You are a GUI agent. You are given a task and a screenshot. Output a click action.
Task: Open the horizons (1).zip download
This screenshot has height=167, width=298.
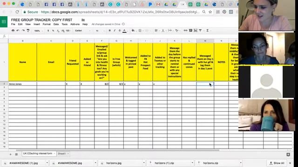pyautogui.click(x=164, y=163)
